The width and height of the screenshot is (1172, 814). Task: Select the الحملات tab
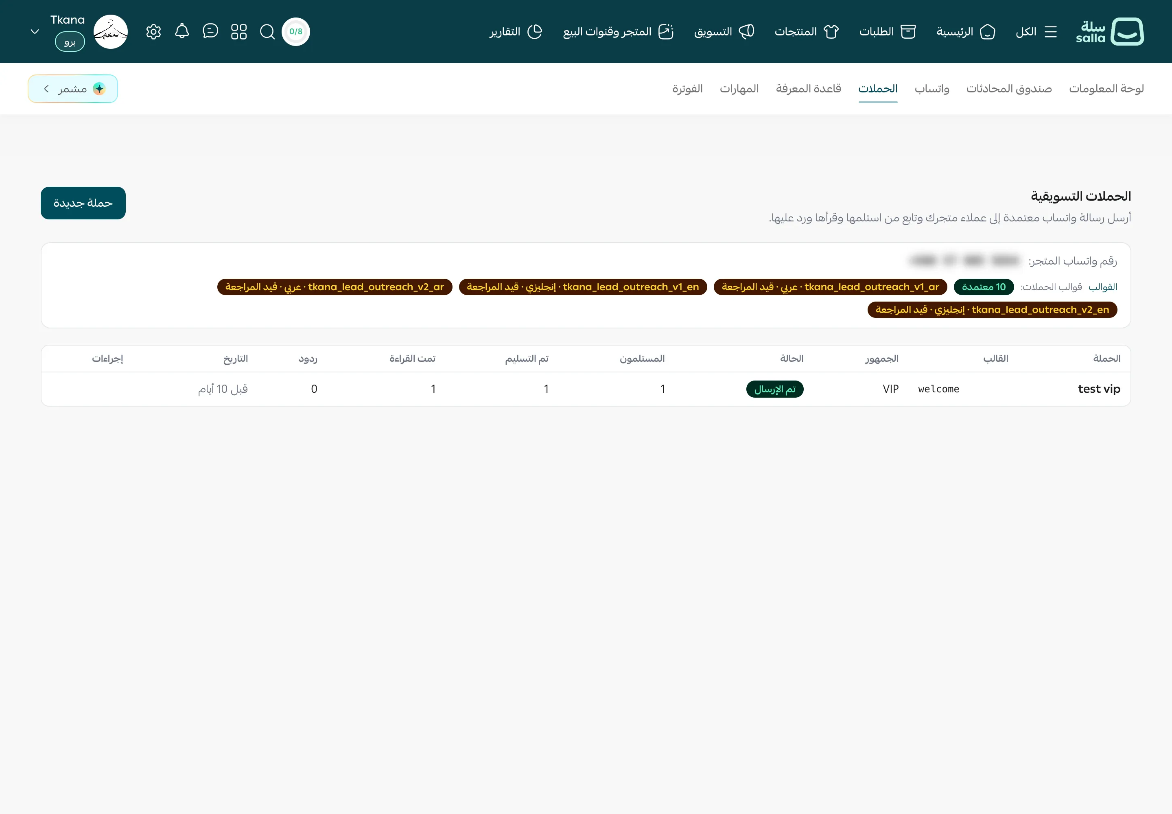tap(878, 89)
